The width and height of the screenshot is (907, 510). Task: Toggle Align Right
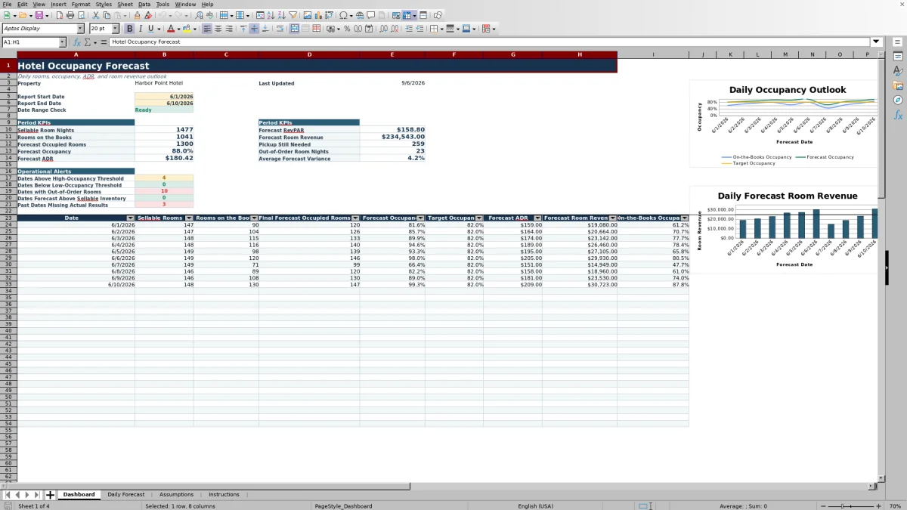pyautogui.click(x=229, y=29)
